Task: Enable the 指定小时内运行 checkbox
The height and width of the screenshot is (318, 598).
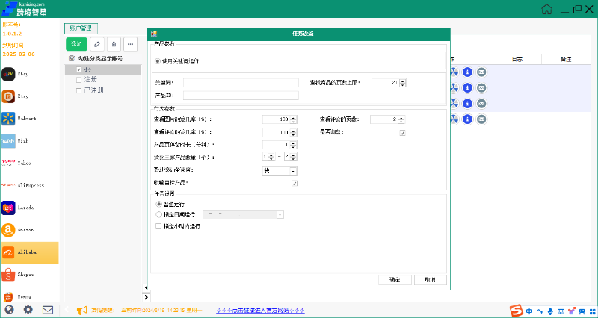Action: point(158,226)
